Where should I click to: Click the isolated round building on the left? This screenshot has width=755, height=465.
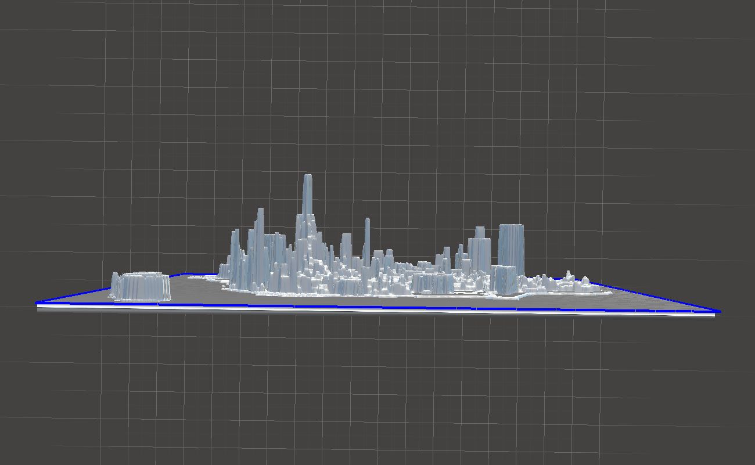140,286
